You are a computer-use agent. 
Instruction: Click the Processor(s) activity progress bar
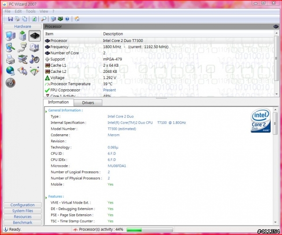click(150, 230)
